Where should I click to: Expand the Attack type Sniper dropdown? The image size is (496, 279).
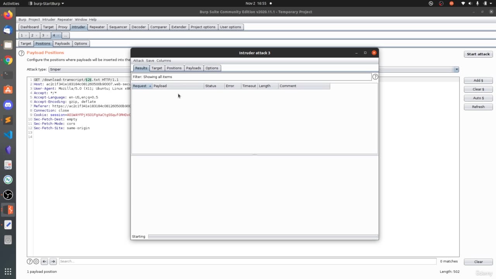click(457, 69)
